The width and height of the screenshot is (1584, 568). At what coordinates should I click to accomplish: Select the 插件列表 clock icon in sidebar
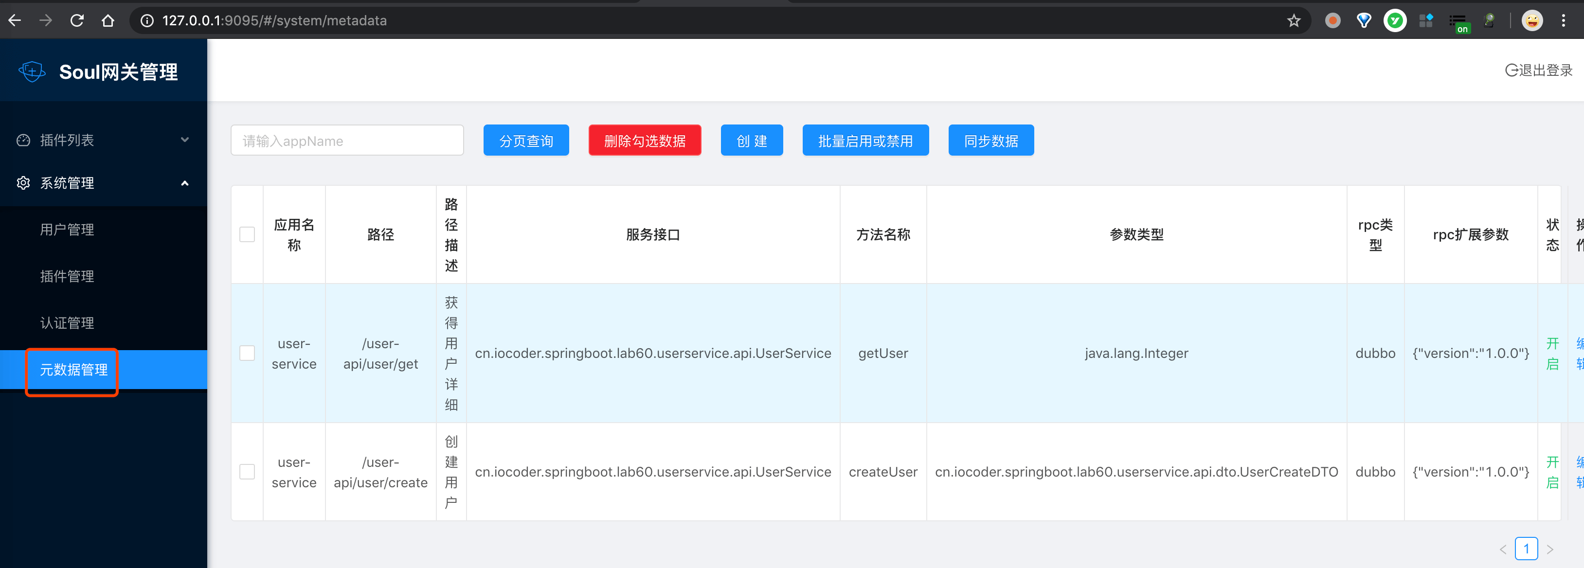point(23,140)
